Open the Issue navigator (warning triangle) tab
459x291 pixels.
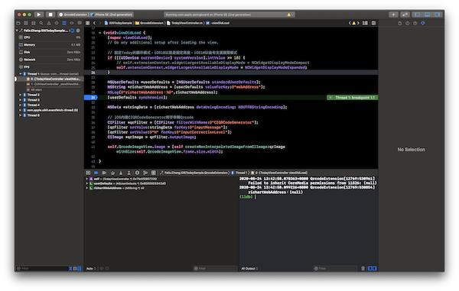click(x=49, y=23)
